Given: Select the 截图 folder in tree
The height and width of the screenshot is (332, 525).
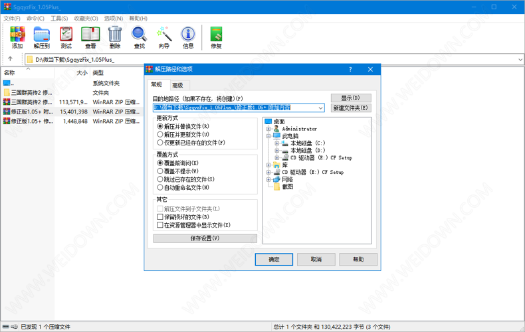Looking at the screenshot, I should point(287,187).
